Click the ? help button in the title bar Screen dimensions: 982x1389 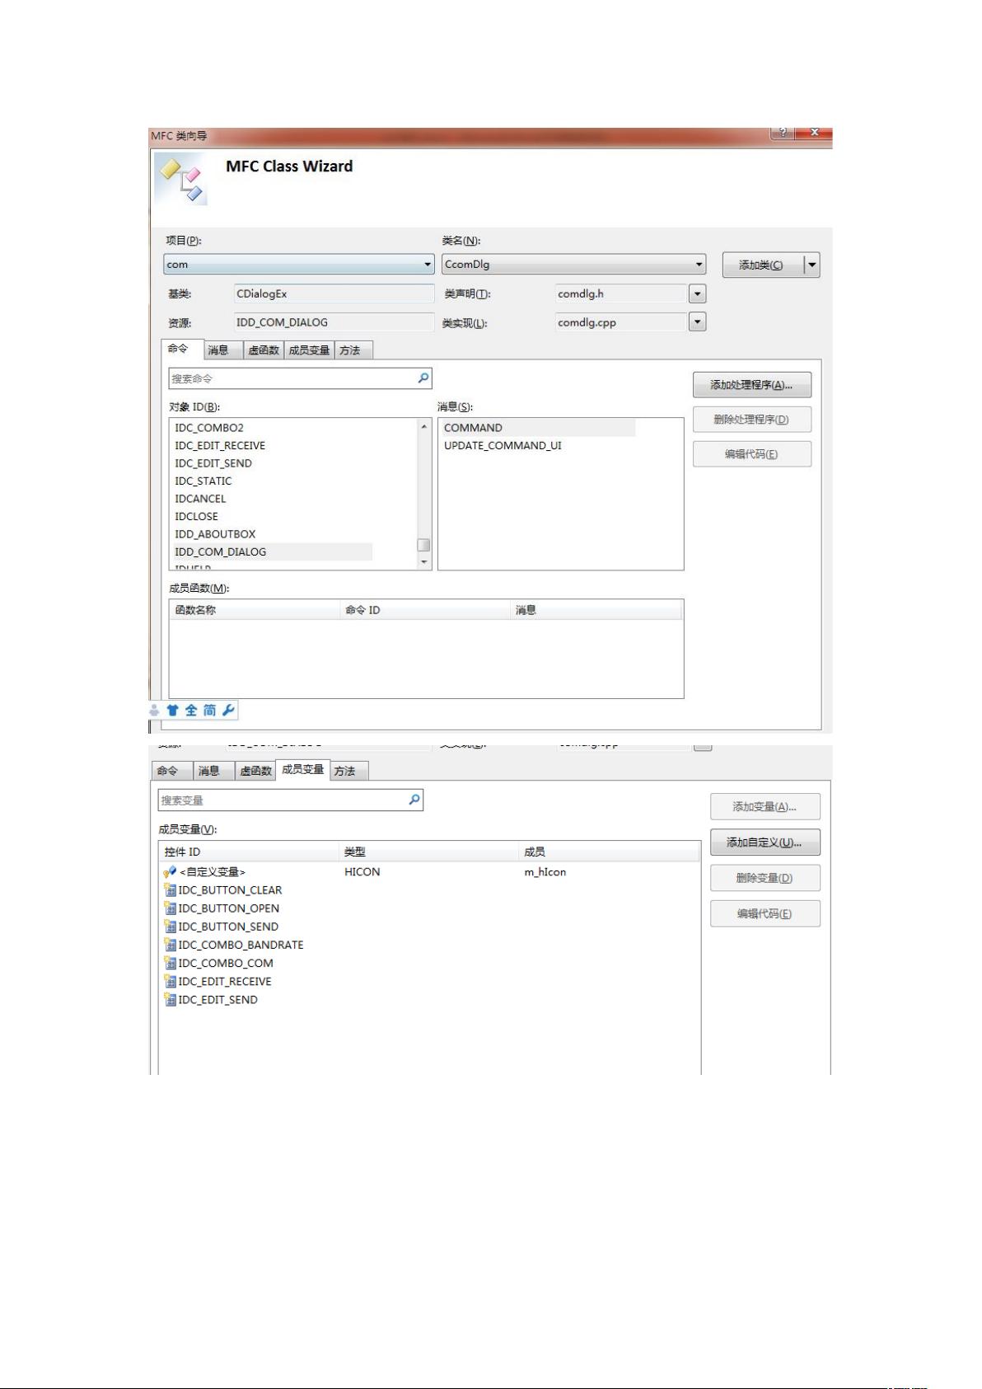783,133
